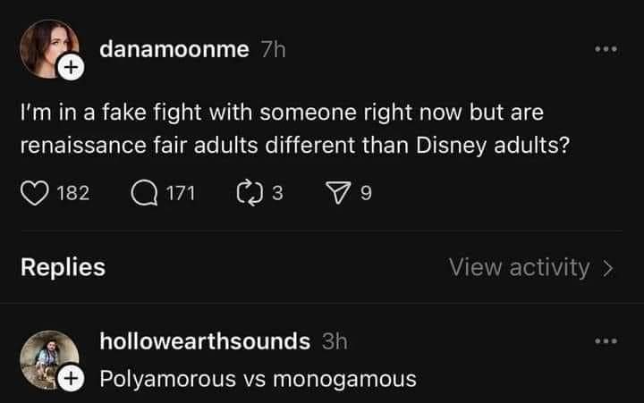Open the hollowearthsounds profile username
Screen dimensions: 644x403
205,340
